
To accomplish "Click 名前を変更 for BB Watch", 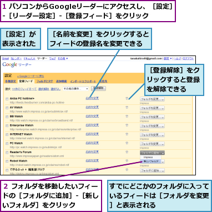I will [x=92, y=116].
